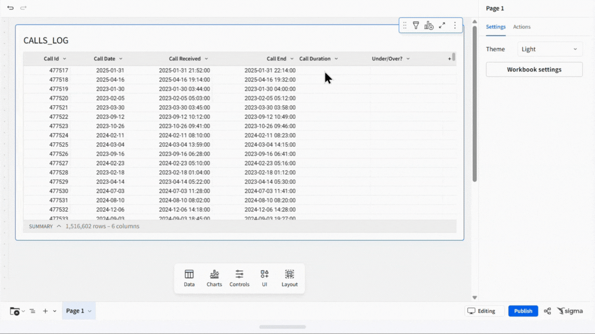
Task: Open Call Duration column dropdown arrow
Action: (x=336, y=59)
